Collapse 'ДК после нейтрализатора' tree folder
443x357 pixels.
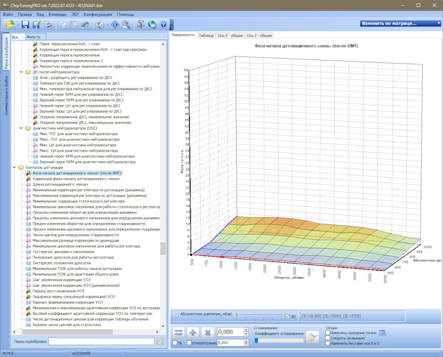click(x=21, y=72)
